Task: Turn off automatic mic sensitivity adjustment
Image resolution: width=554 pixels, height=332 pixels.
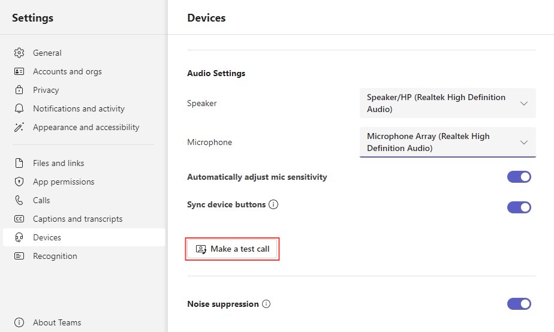Action: click(x=519, y=177)
